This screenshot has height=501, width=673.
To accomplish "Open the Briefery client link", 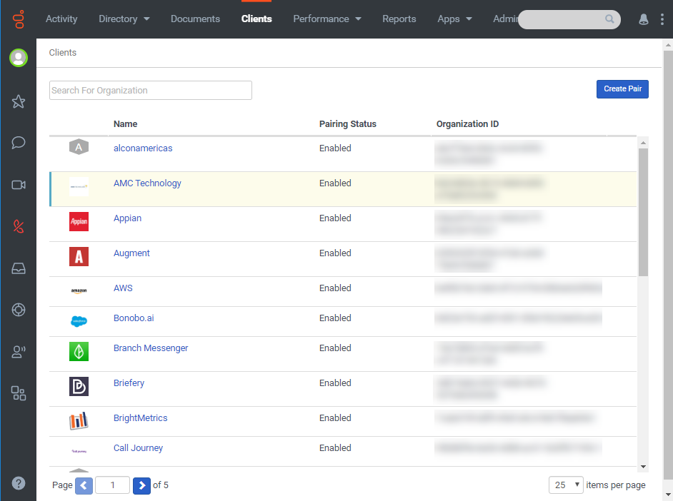I will pos(129,383).
